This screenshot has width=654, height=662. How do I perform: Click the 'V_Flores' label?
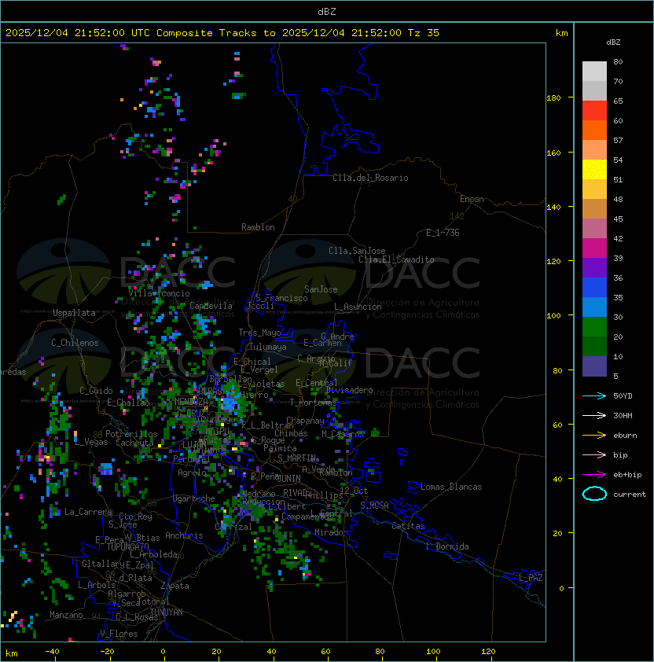pyautogui.click(x=119, y=634)
